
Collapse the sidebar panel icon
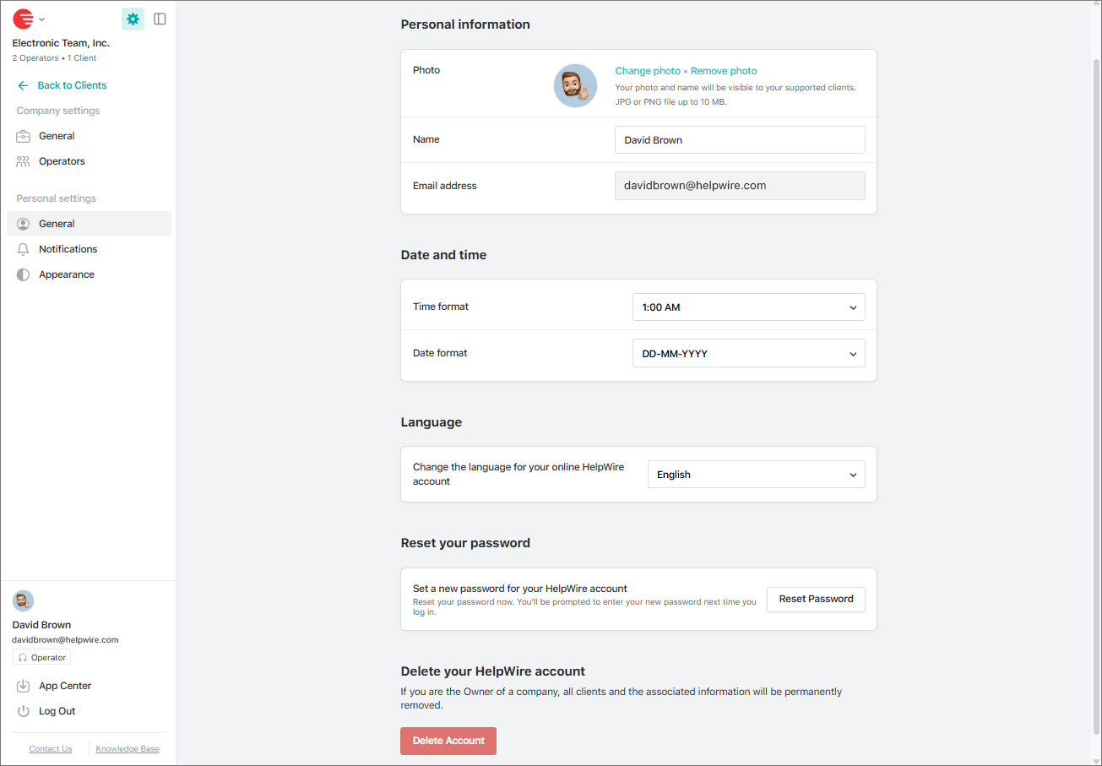(160, 19)
